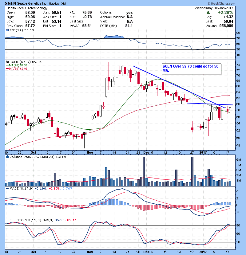
Task: Click the blue annotation box about 59.70
Action: [x=191, y=69]
